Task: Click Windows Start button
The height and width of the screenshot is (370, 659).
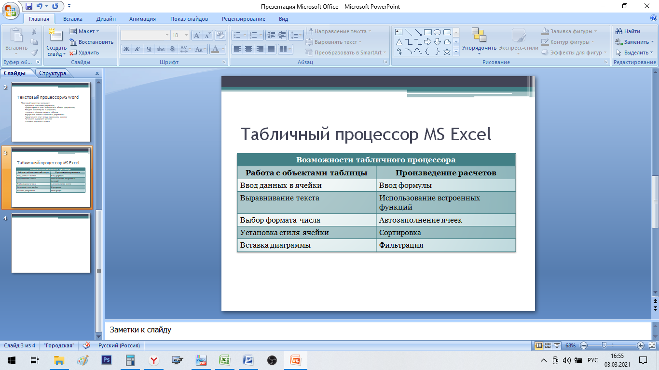Action: click(x=11, y=360)
